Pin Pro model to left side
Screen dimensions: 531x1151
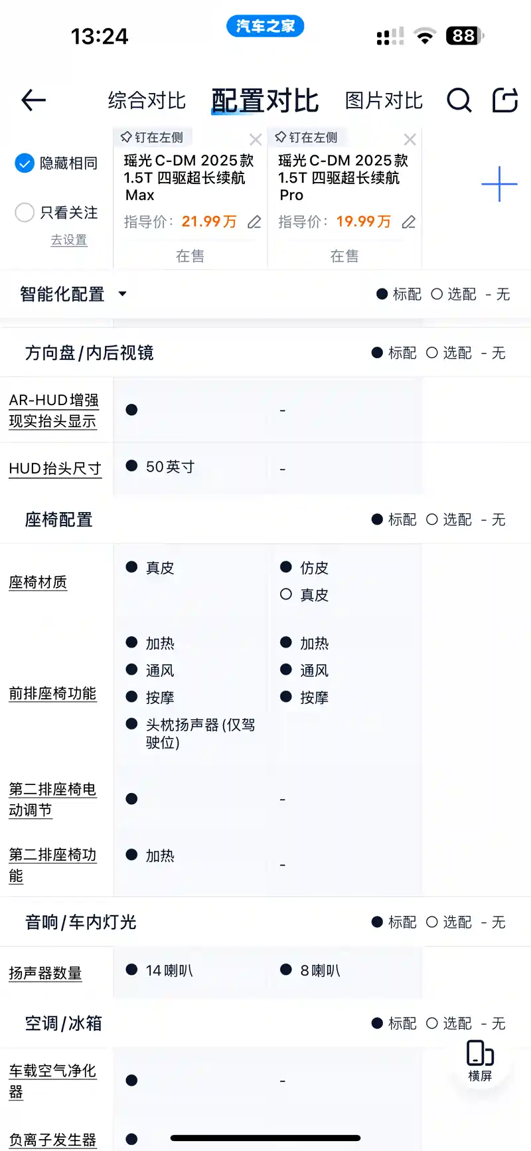click(x=307, y=137)
